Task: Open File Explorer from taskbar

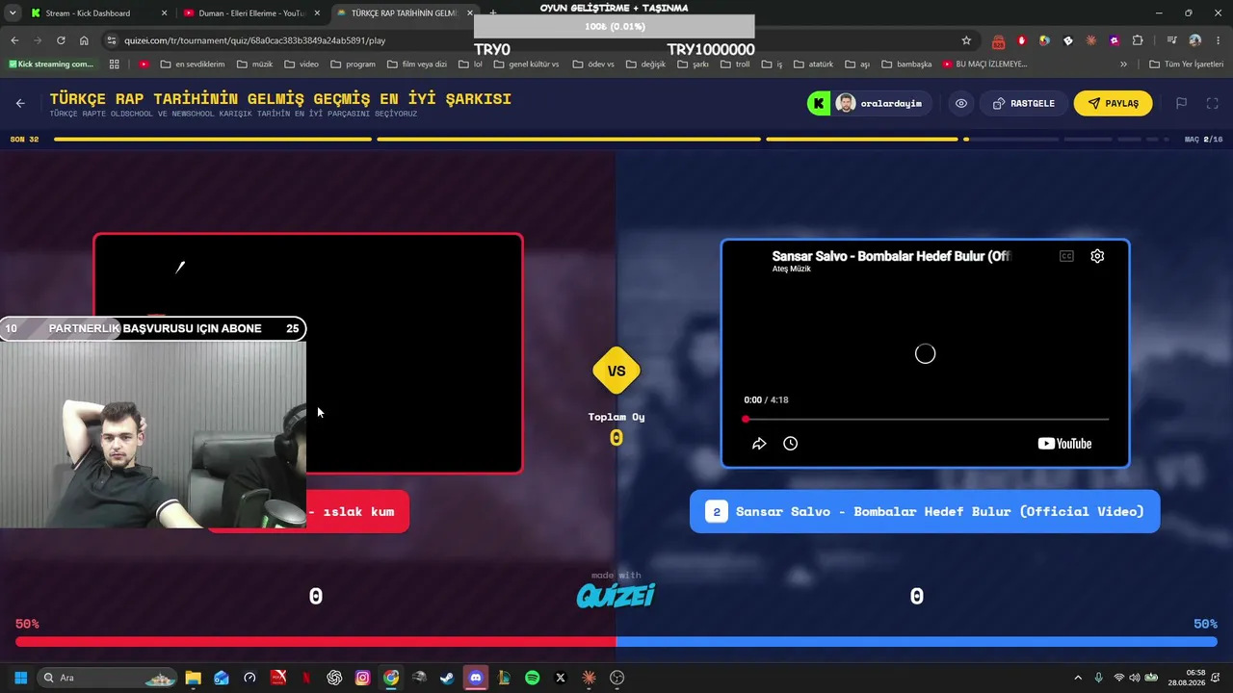Action: point(193,678)
